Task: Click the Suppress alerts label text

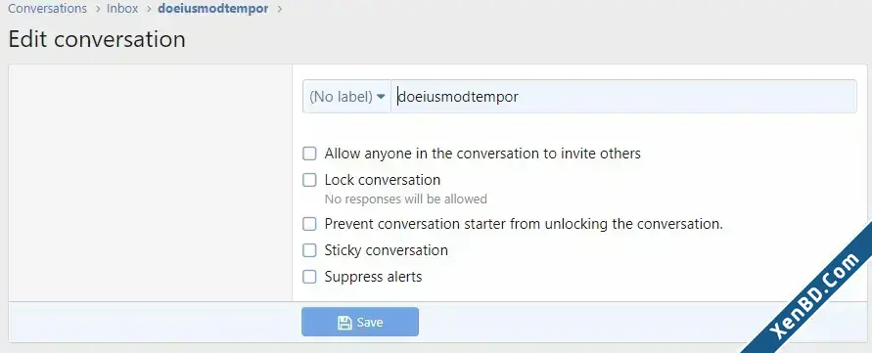Action: pos(373,277)
